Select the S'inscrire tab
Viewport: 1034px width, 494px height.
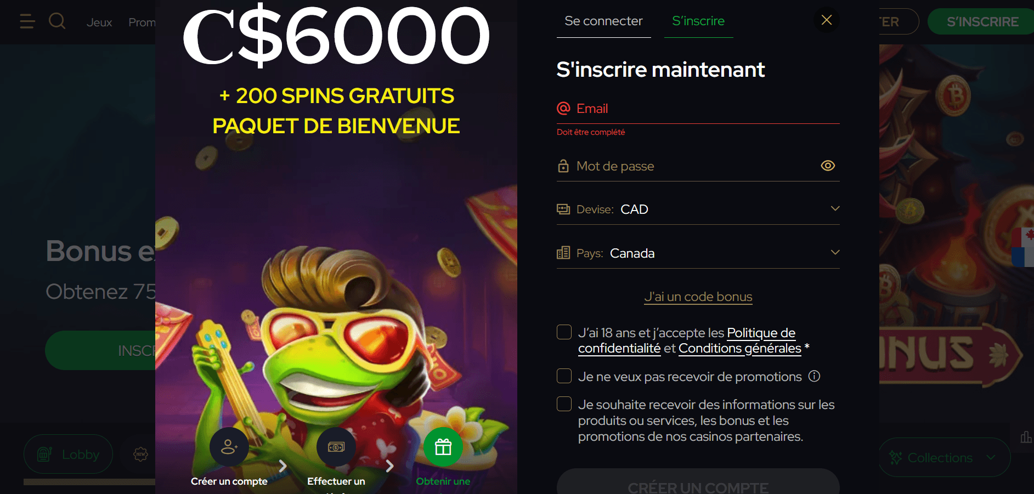pyautogui.click(x=698, y=21)
